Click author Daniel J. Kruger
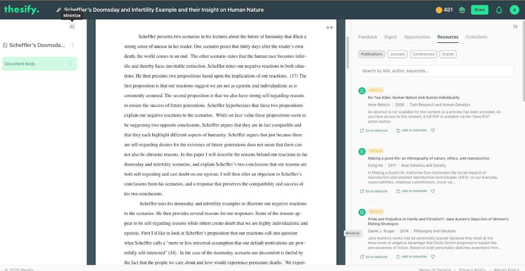 [x=381, y=231]
